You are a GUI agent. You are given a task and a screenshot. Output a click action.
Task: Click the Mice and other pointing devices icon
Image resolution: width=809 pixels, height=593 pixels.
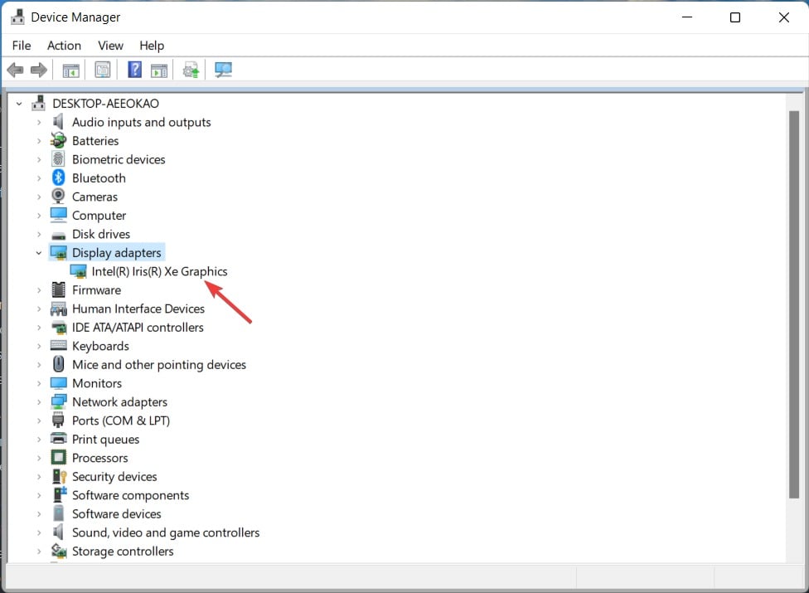click(x=59, y=364)
